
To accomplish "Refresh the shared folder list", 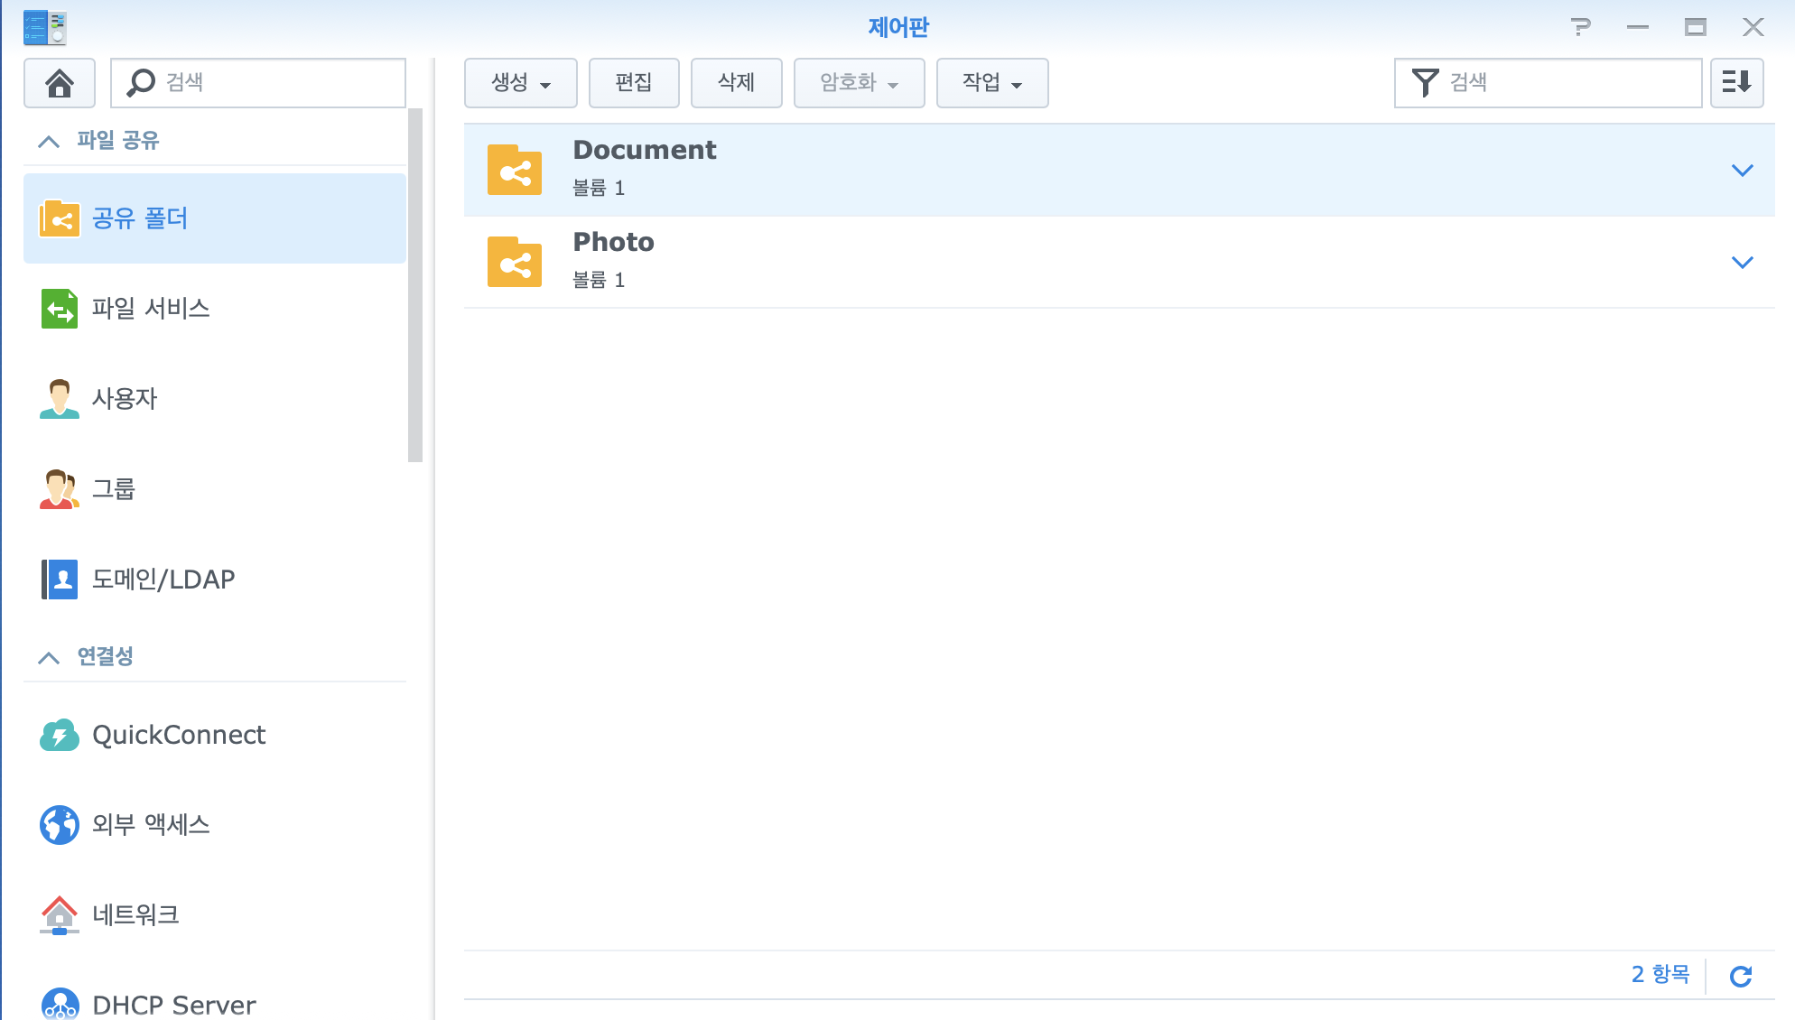I will tap(1741, 976).
